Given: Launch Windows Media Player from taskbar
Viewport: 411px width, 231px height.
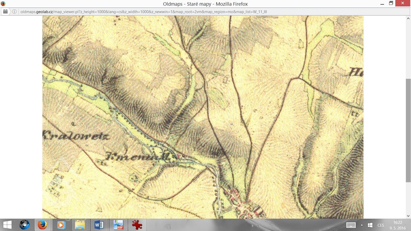Looking at the screenshot, I should 61,225.
